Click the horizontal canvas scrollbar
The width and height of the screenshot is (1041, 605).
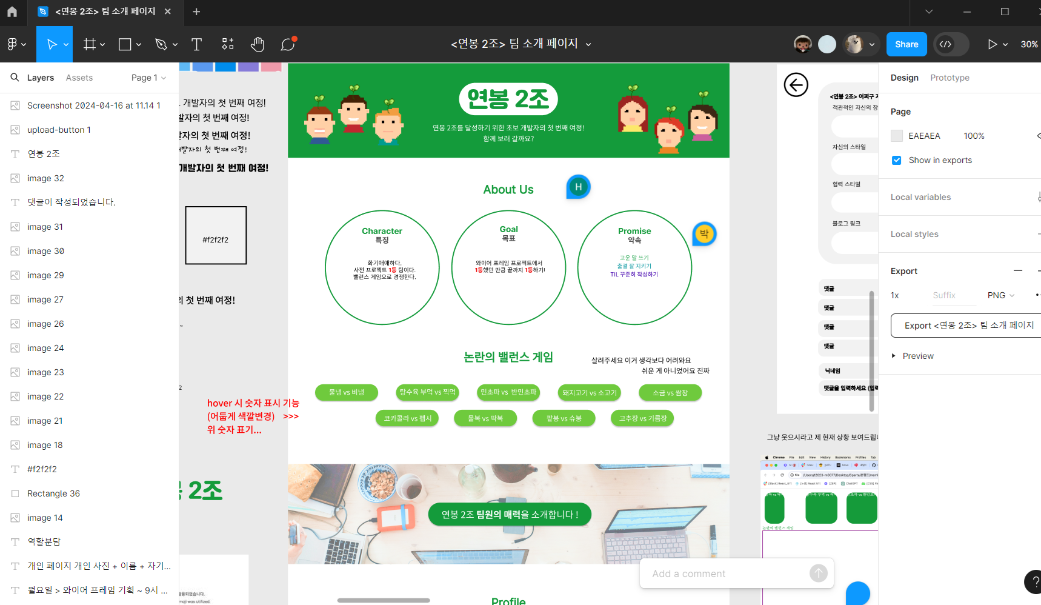point(384,600)
